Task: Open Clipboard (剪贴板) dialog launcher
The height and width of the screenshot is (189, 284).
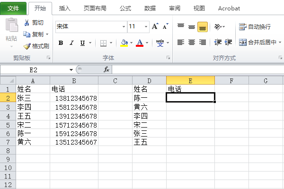Action: 49,58
